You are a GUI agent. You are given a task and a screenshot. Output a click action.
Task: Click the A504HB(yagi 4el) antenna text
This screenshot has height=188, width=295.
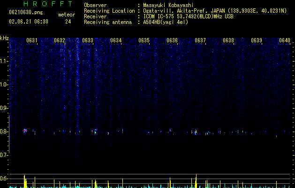(166, 22)
